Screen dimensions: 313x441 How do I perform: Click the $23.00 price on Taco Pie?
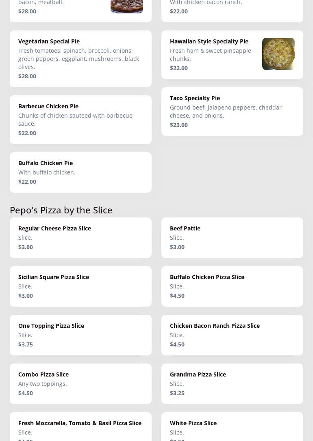(x=179, y=125)
